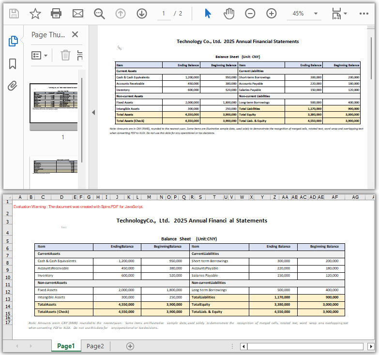Open the more tools ellipsis menu
This screenshot has height=355, width=379.
[x=364, y=14]
